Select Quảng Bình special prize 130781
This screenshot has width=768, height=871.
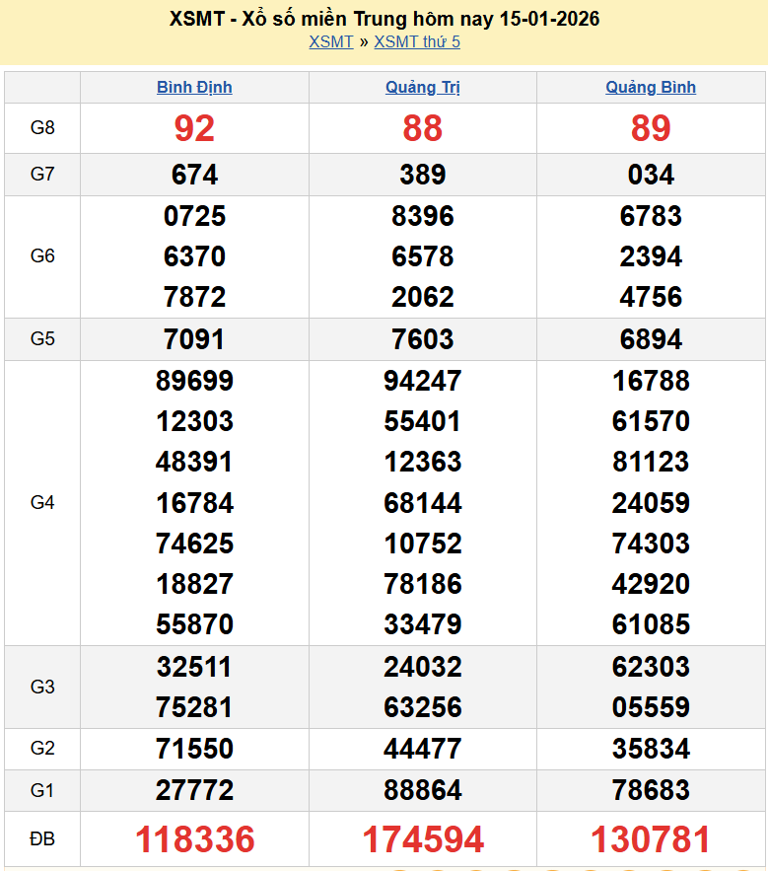[x=651, y=839]
